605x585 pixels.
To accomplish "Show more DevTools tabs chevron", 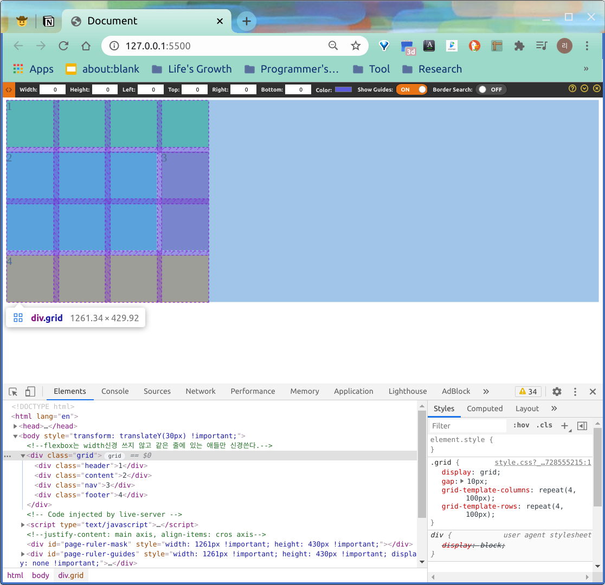I will click(486, 392).
